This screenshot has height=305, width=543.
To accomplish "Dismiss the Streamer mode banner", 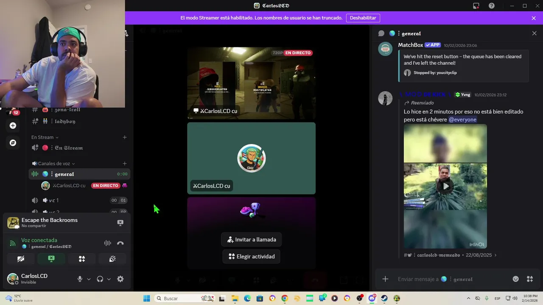I will pos(534,18).
